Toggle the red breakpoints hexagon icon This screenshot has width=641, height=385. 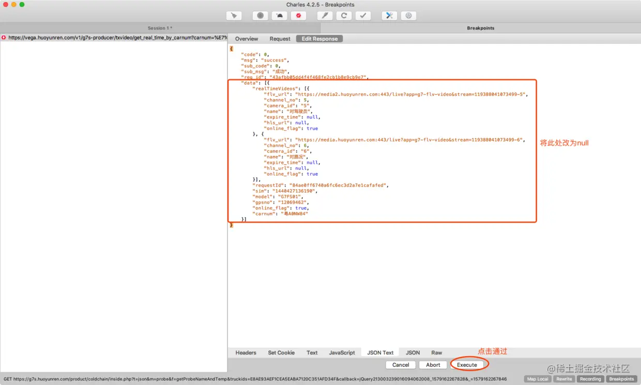[298, 16]
